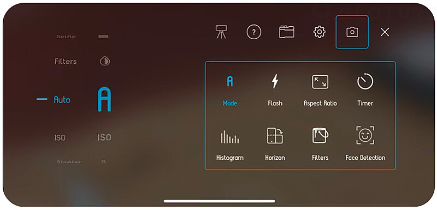Viewport: 437px width, 210px height.
Task: Tap the home indicator bar
Action: (x=220, y=201)
